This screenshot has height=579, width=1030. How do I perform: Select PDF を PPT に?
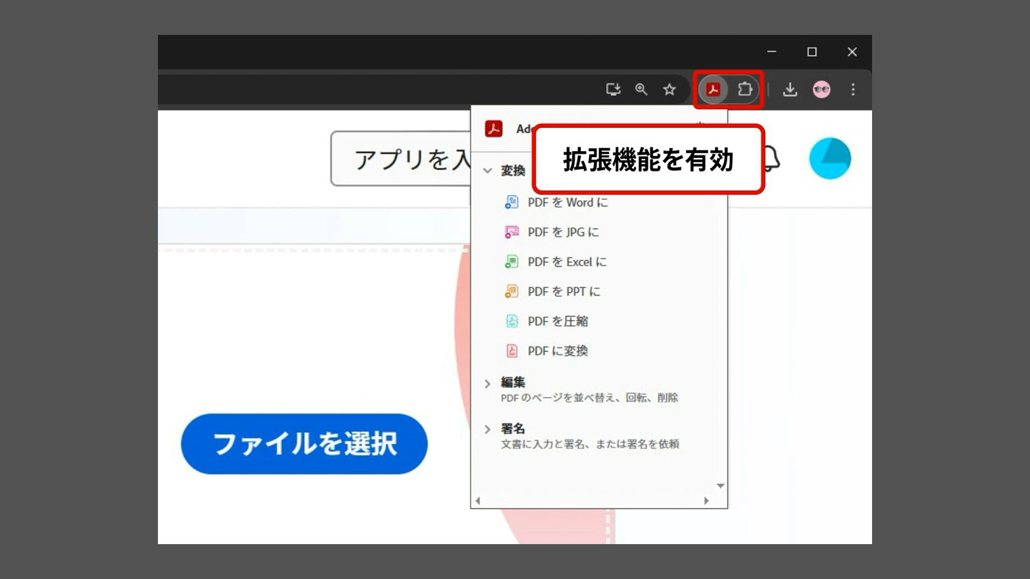pos(564,291)
